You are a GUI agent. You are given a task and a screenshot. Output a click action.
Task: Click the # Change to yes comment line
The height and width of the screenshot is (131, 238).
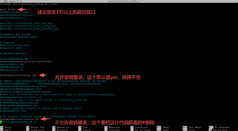44,100
